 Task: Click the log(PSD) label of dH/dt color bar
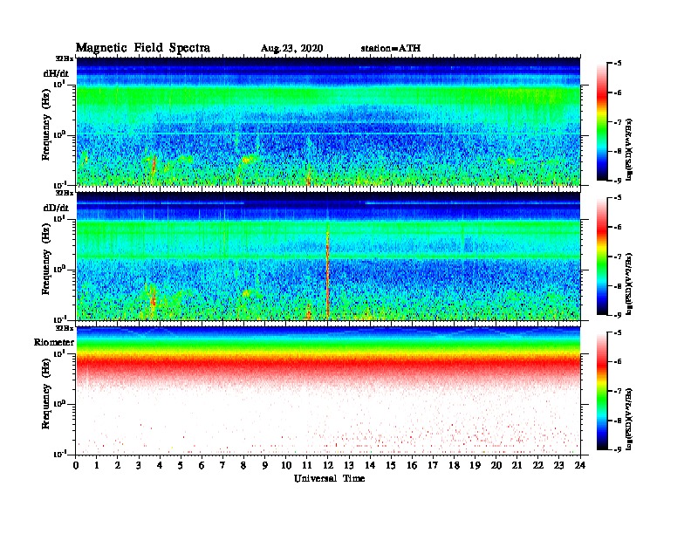point(629,149)
